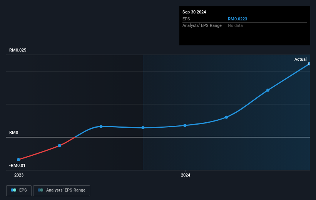Viewport: 316px width, 200px height.
Task: Click the EPS data point above 2024 label
Action: point(185,125)
